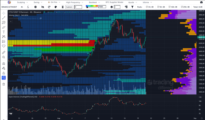205x120 pixels.
Task: Toggle VPVR indicator visibility eye
Action: [41, 18]
